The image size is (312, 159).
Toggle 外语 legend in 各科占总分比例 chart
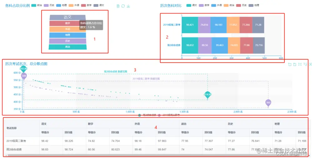(x=74, y=5)
